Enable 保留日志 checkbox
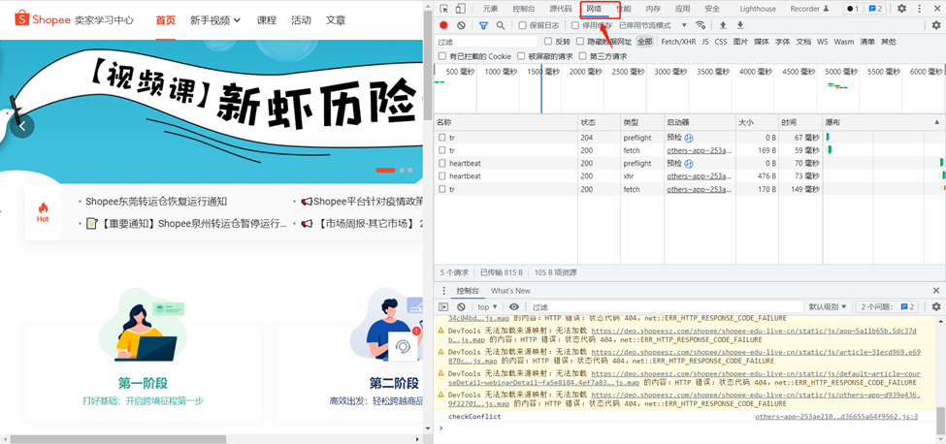Viewport: 946px width, 444px height. [522, 25]
